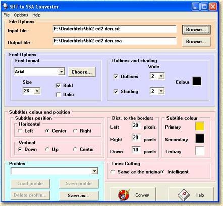Click the Input file path field
Viewport: 223px width, 206px height.
pyautogui.click(x=115, y=29)
